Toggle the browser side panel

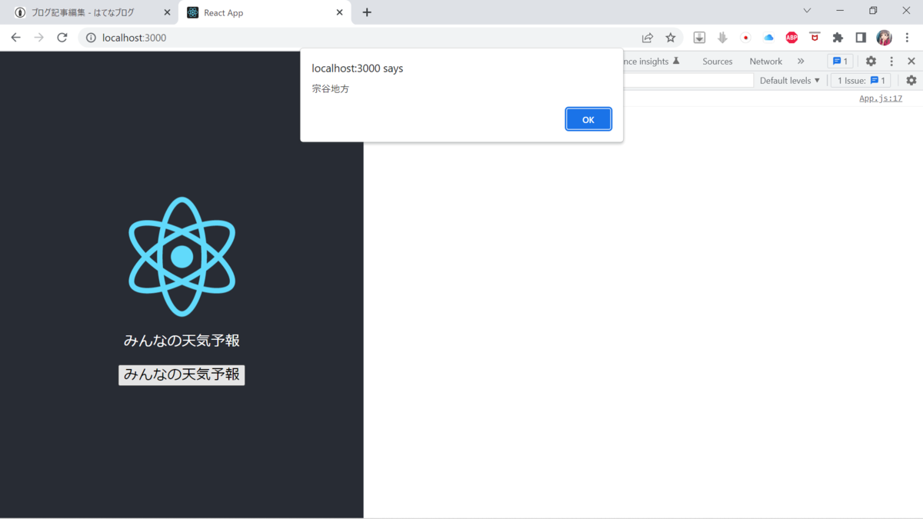click(861, 38)
